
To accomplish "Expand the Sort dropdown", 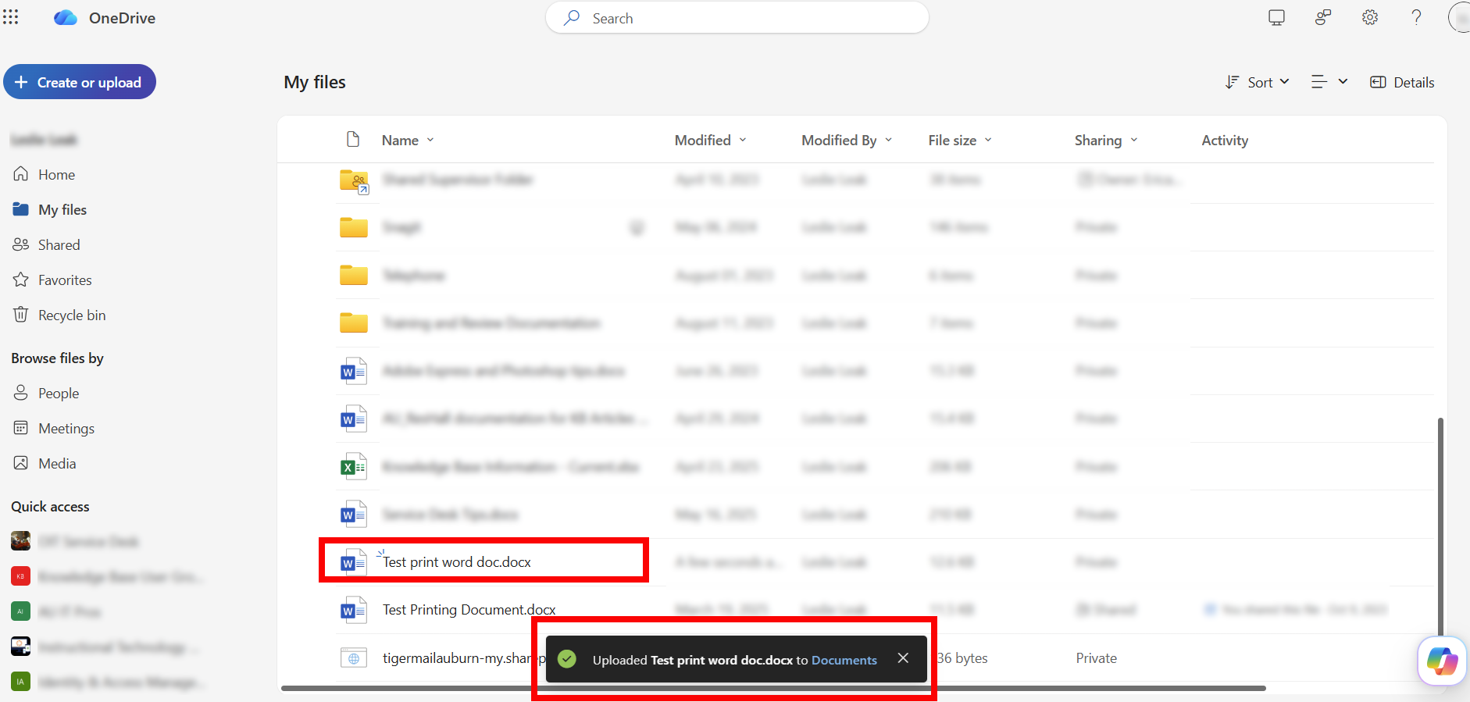I will 1257,82.
